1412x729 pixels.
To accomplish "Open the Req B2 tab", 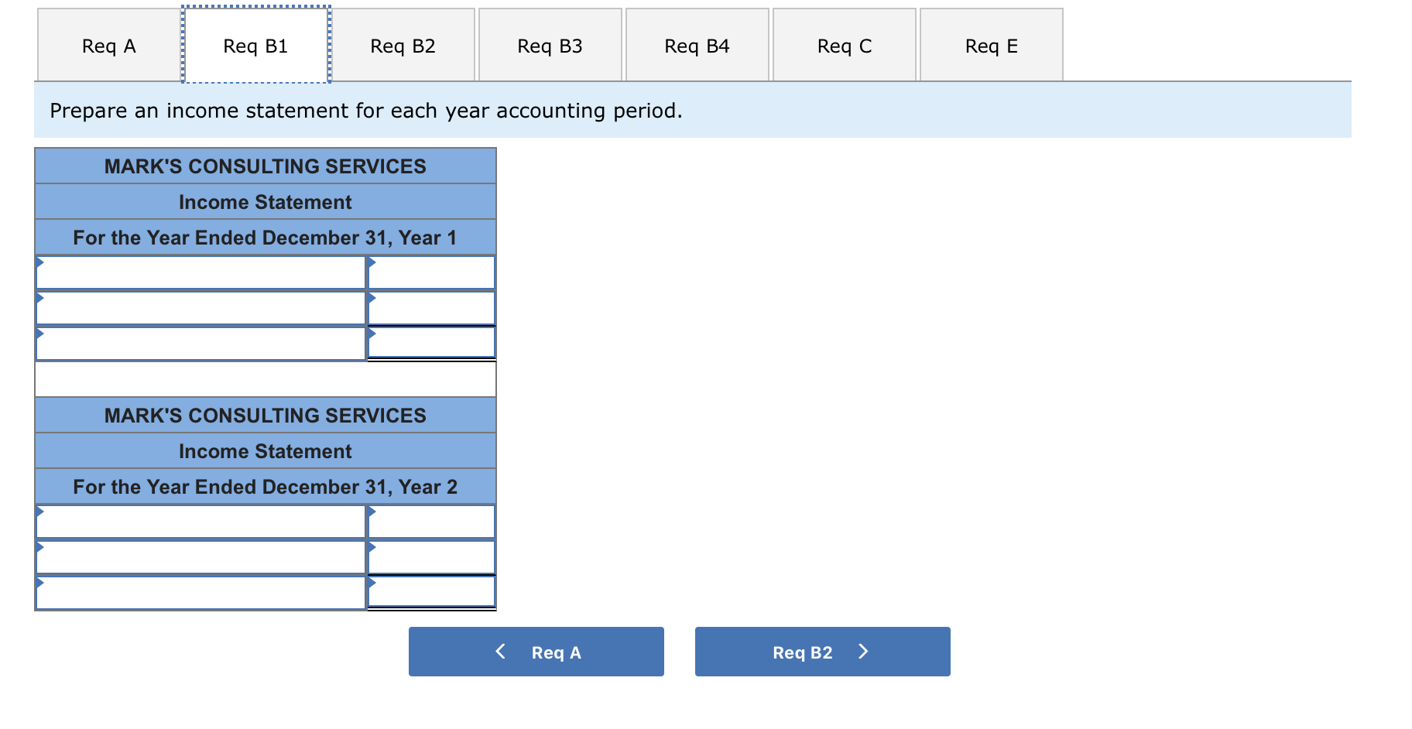I will [x=403, y=46].
